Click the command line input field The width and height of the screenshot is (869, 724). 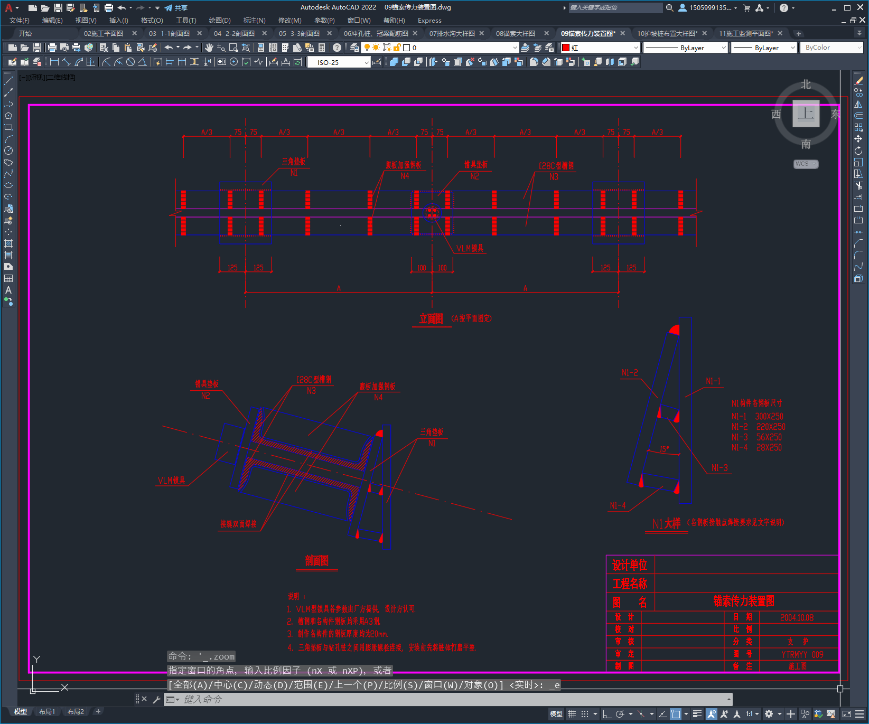coord(448,700)
